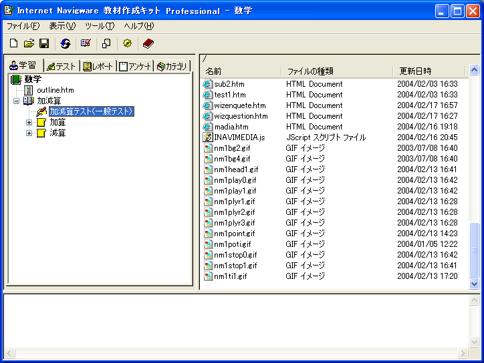
Task: Switch to the テスト tab
Action: [x=62, y=66]
